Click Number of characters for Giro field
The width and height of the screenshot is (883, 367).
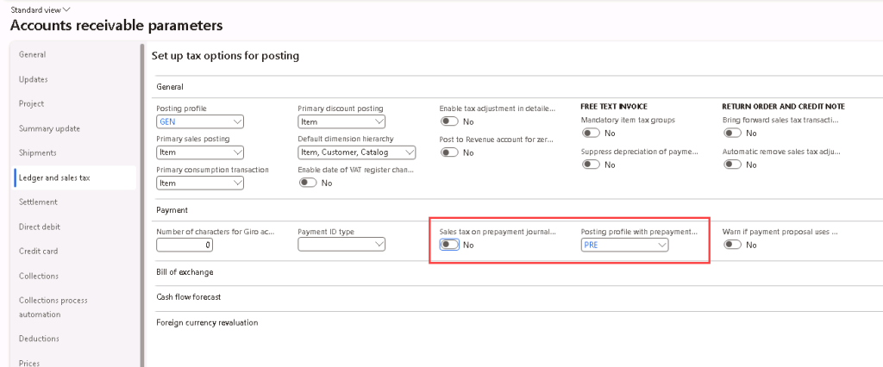[185, 245]
